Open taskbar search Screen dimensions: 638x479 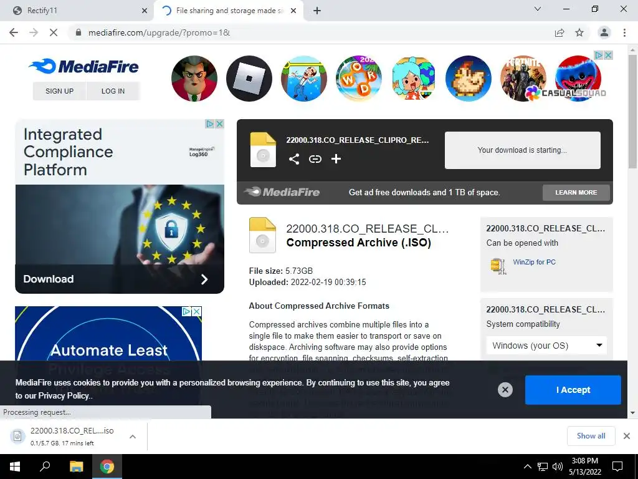click(45, 467)
